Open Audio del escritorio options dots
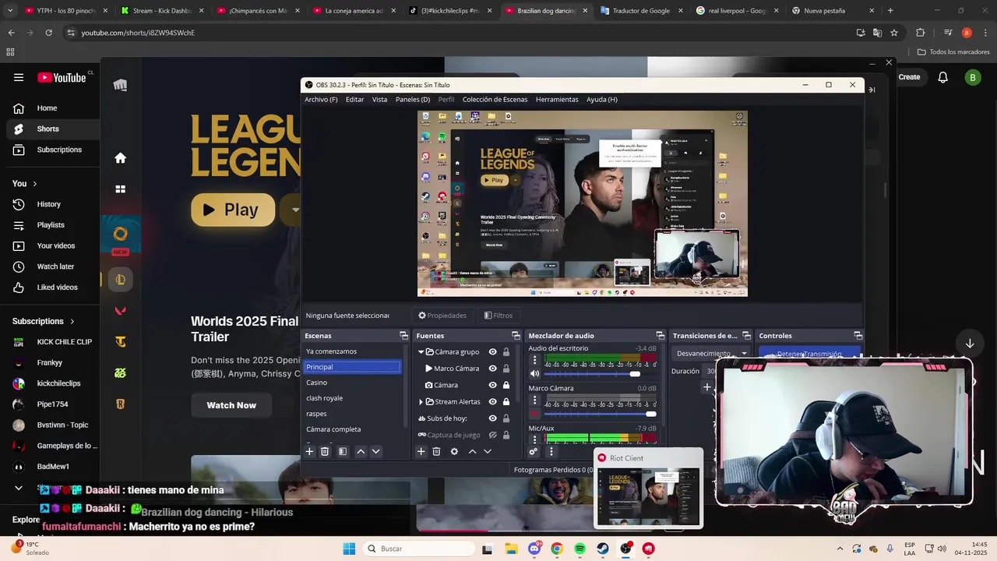 [x=534, y=360]
